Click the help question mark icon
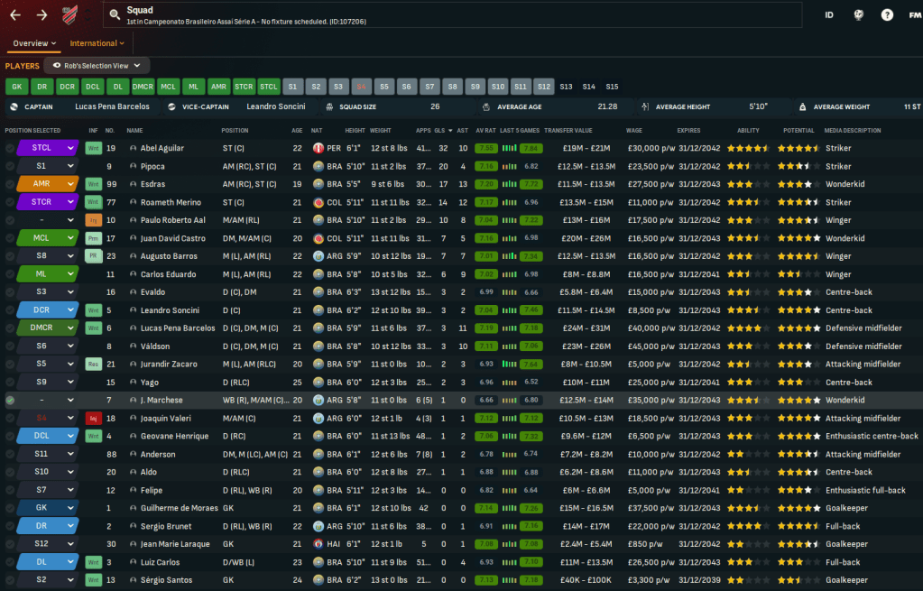 coord(887,15)
